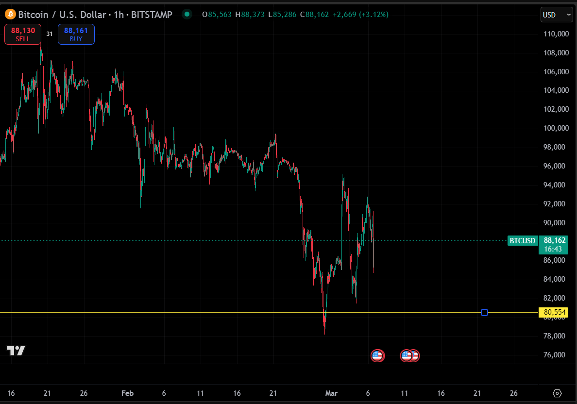Screen dimensions: 577x404
Task: Click the 100,000 price axis label
Action: [x=556, y=128]
